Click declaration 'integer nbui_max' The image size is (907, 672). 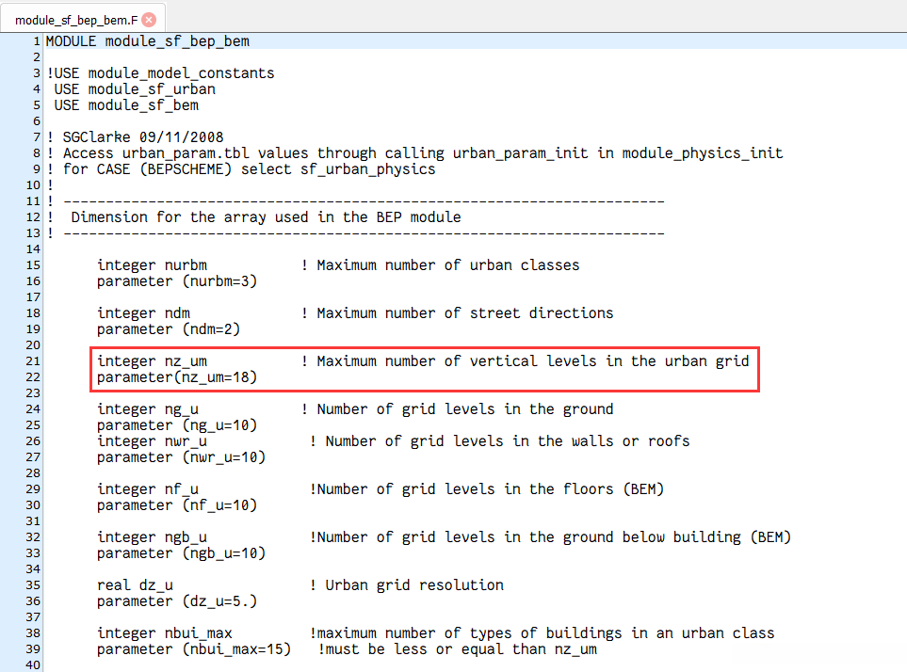[164, 633]
